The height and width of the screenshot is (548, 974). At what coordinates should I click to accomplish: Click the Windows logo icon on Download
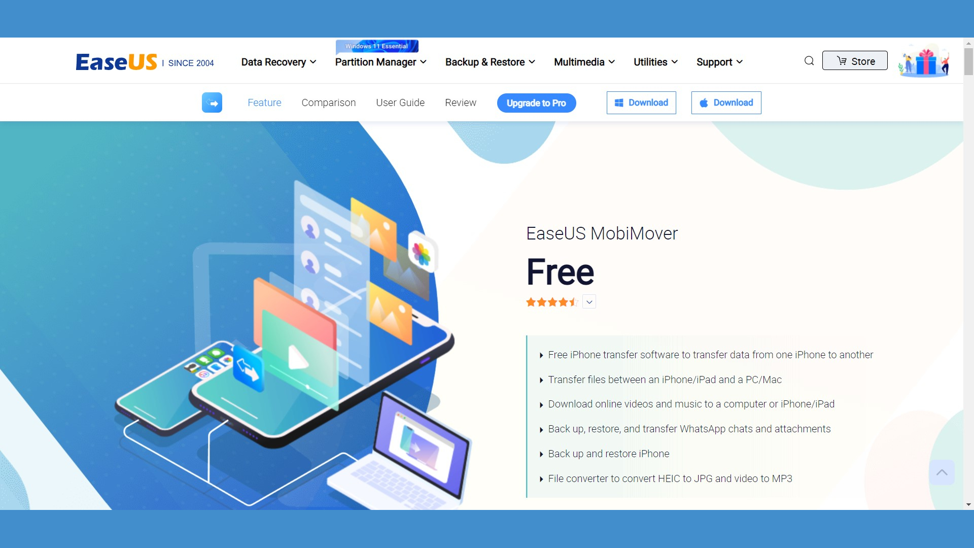pyautogui.click(x=619, y=102)
